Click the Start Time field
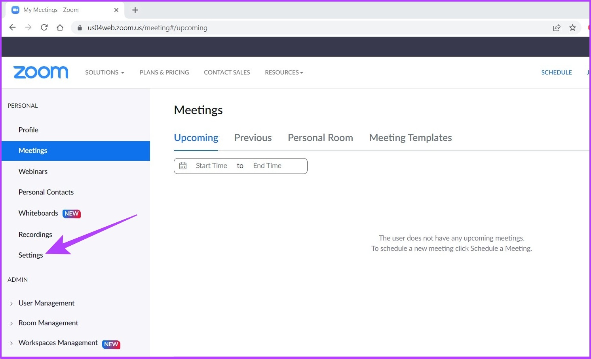The width and height of the screenshot is (591, 359). coord(211,166)
